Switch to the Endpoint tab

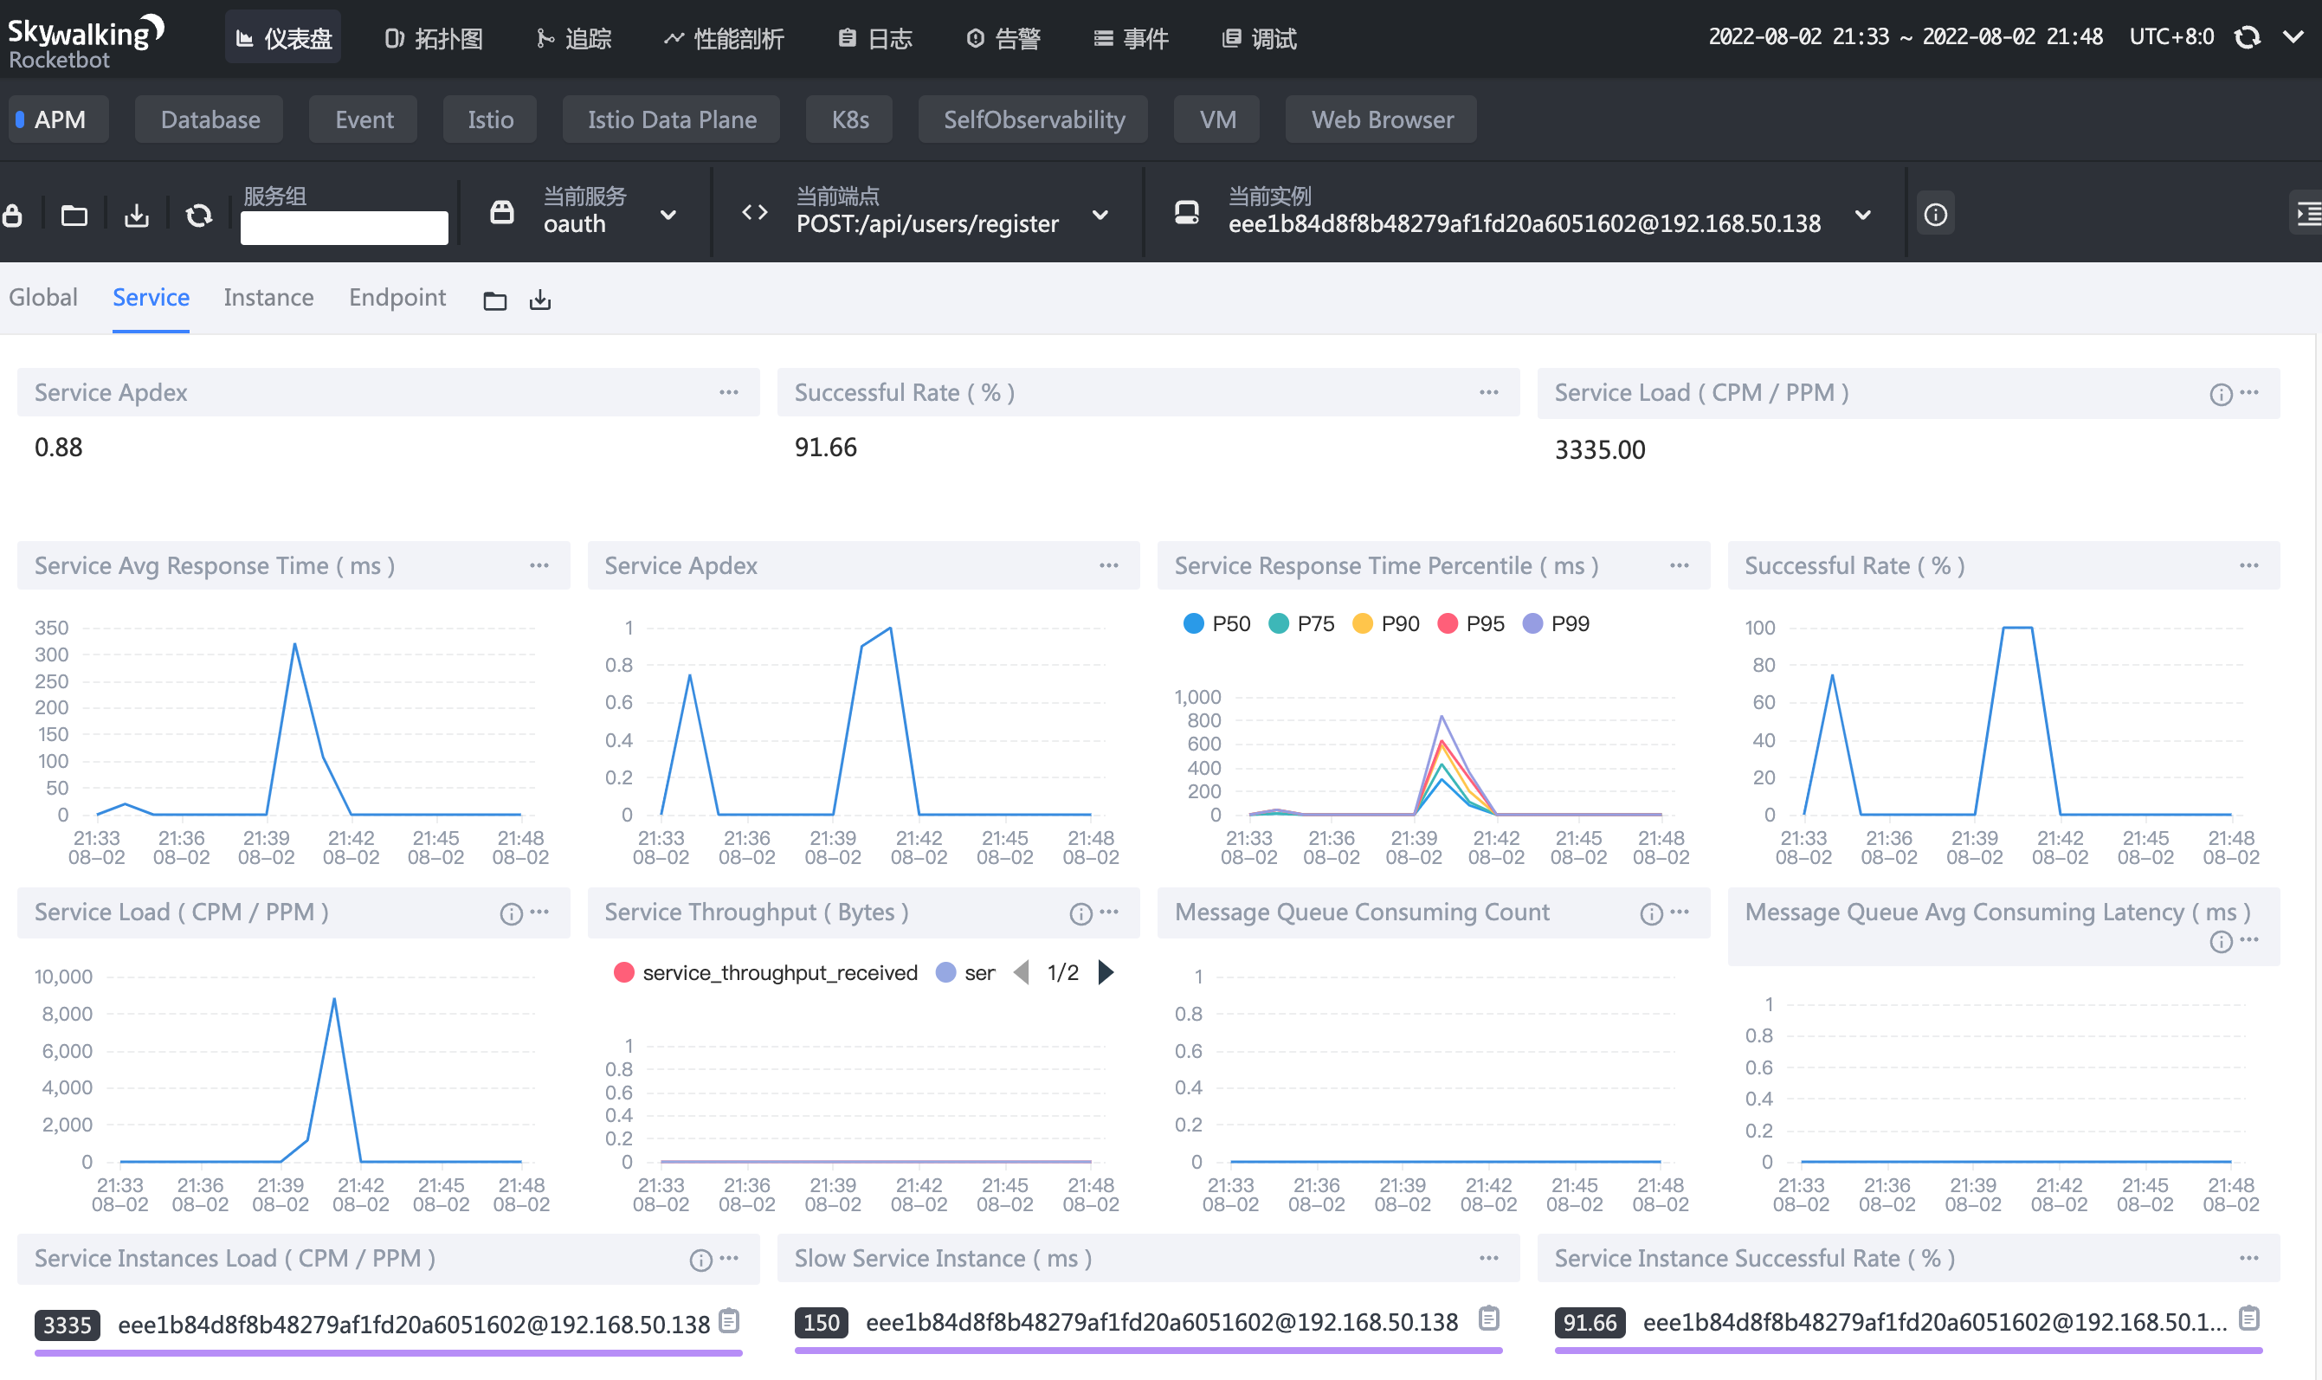click(397, 298)
